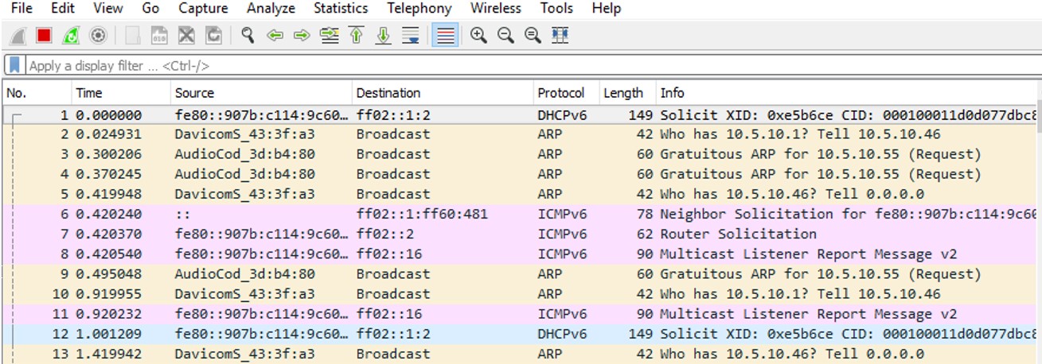Toggle packet list colorization

point(445,36)
